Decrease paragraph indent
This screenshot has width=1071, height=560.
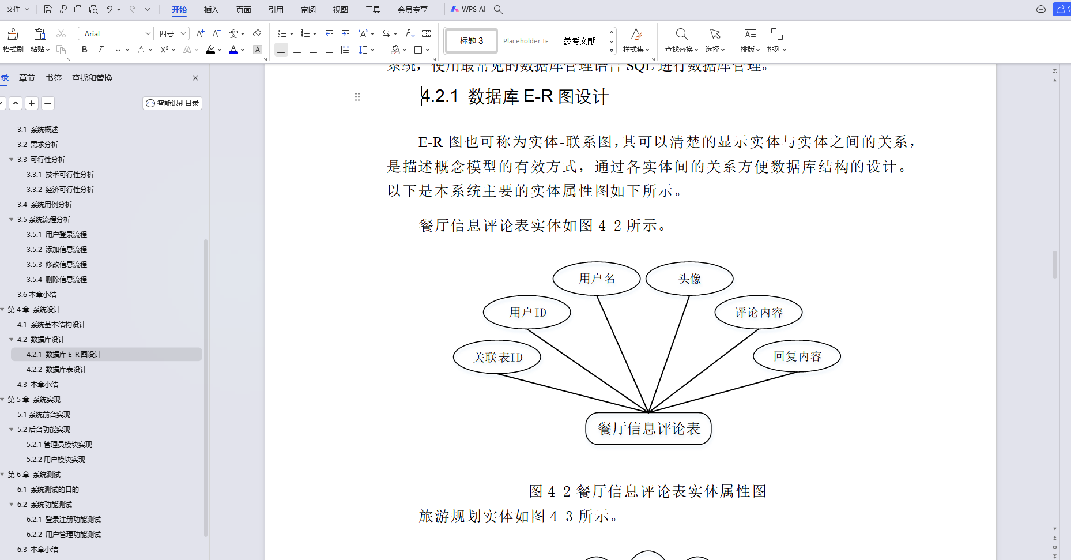coord(329,33)
